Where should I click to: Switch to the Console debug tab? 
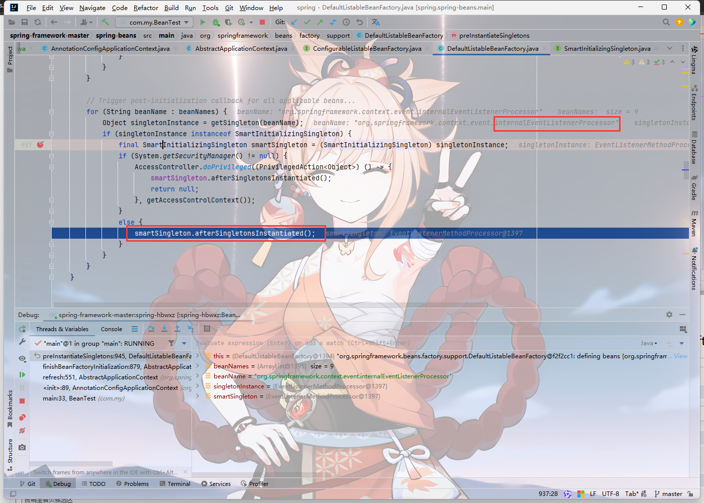point(112,329)
